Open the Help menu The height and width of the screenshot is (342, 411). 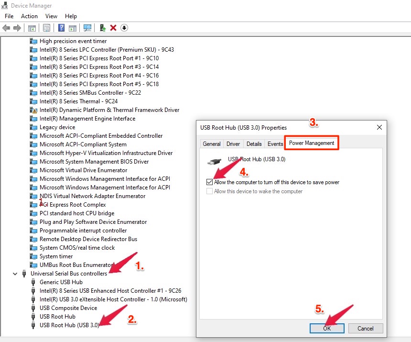coord(71,16)
